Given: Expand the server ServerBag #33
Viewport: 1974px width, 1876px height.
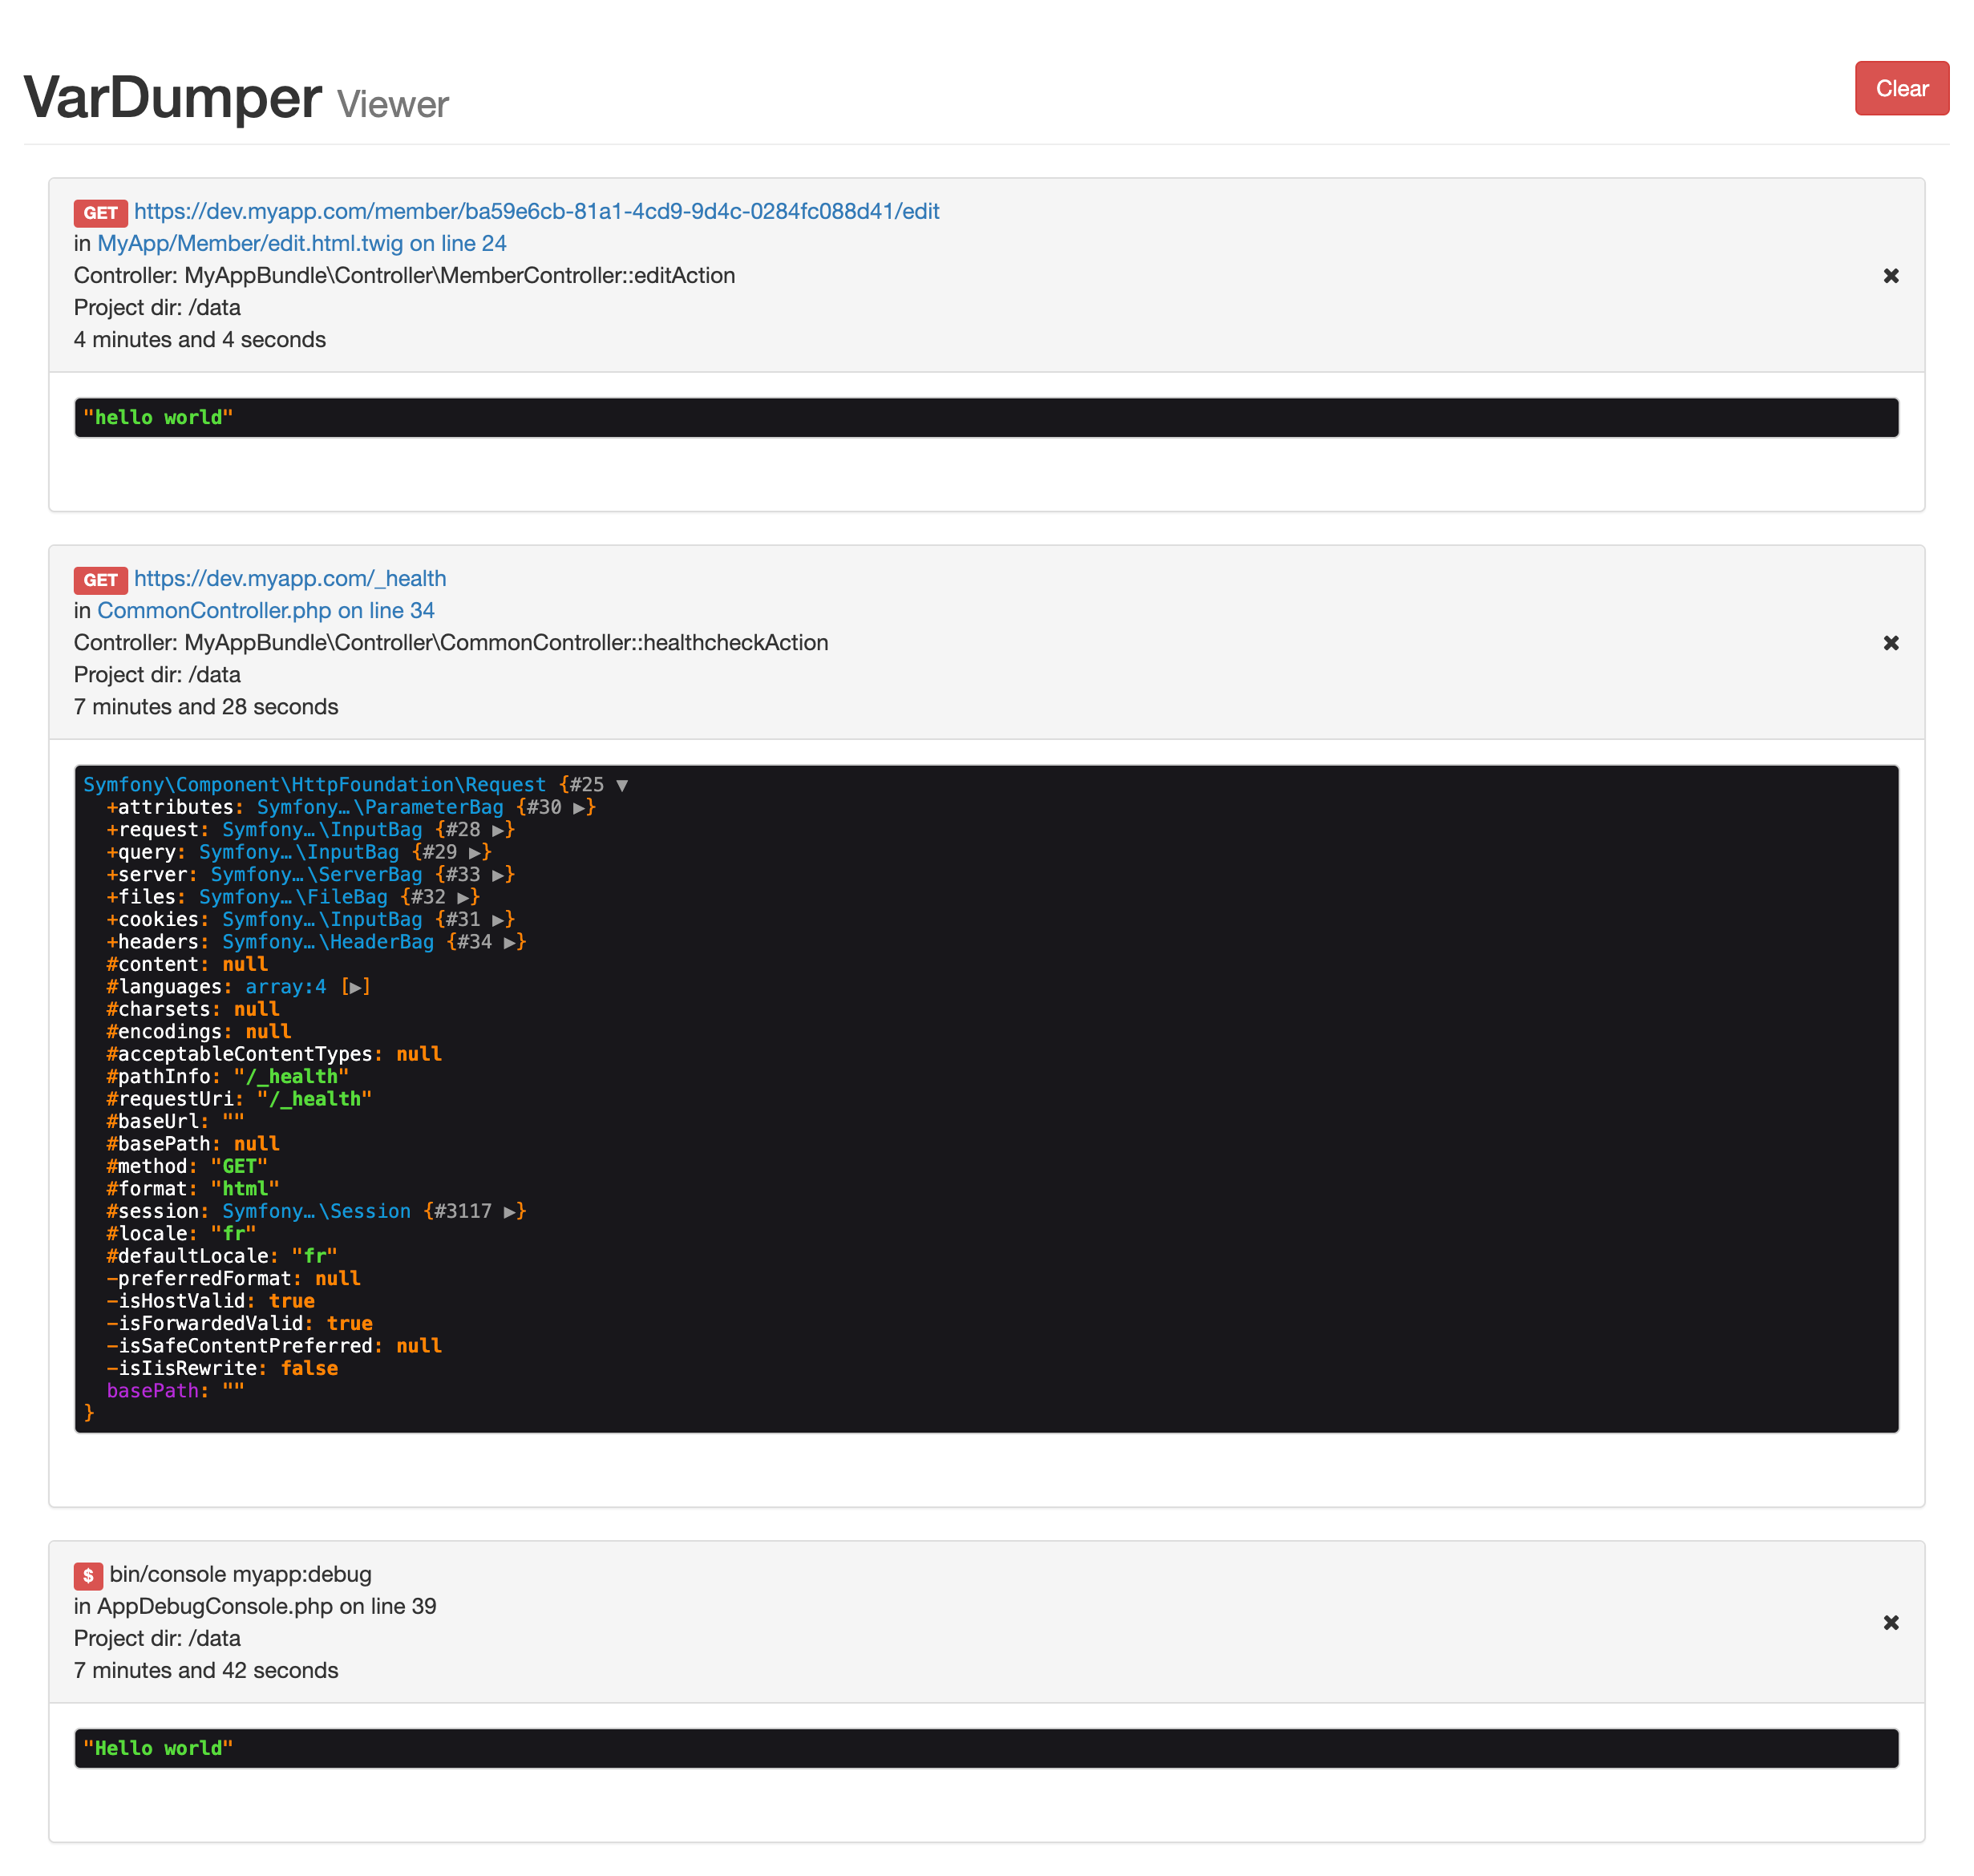Looking at the screenshot, I should point(498,875).
